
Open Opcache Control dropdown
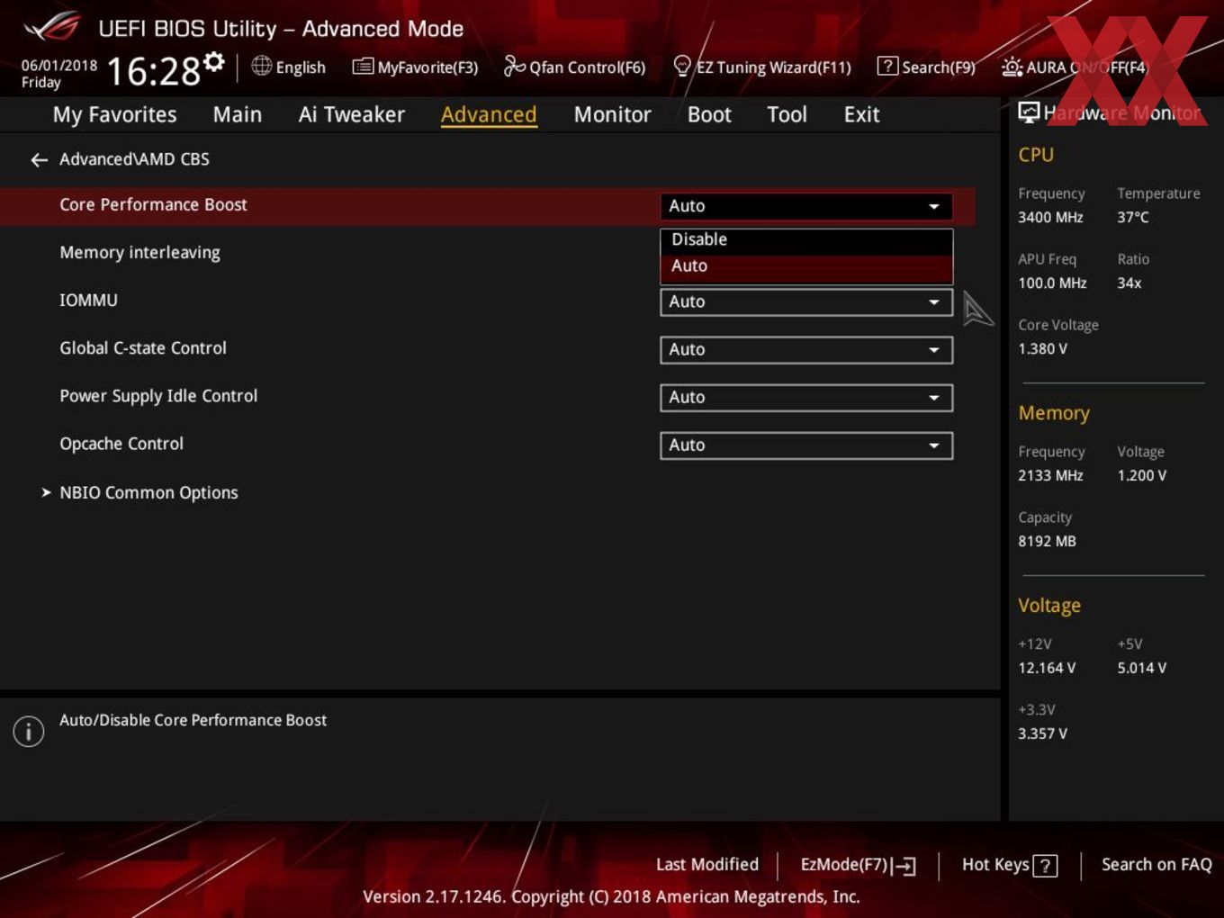tap(806, 445)
